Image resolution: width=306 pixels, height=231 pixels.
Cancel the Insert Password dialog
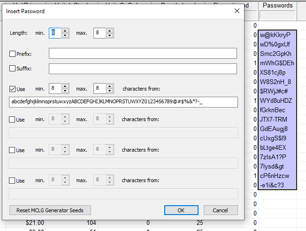click(x=221, y=210)
